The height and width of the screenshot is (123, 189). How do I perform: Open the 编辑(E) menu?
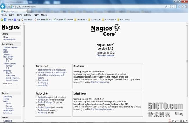[12, 15]
